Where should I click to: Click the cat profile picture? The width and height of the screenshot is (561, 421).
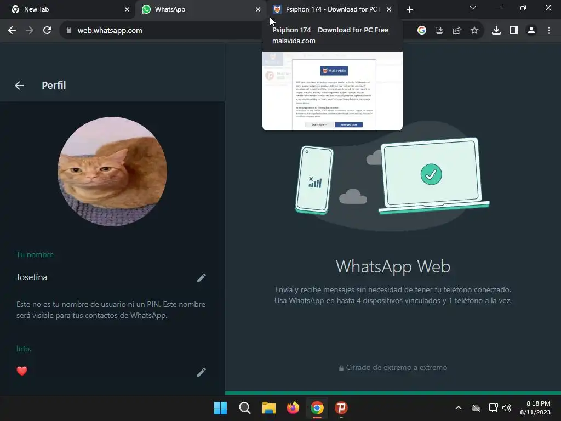click(112, 172)
